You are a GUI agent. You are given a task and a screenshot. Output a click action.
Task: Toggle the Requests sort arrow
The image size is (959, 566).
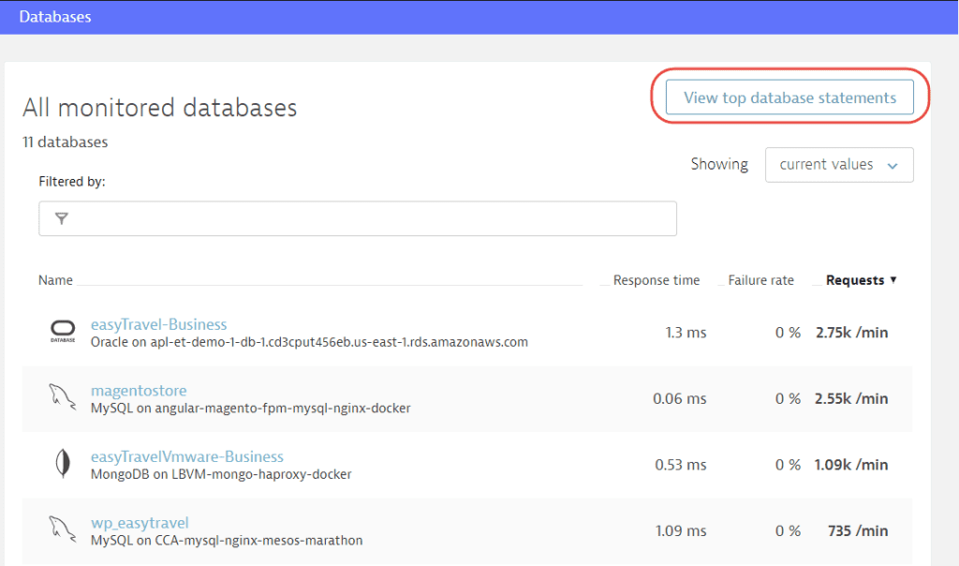pyautogui.click(x=893, y=279)
